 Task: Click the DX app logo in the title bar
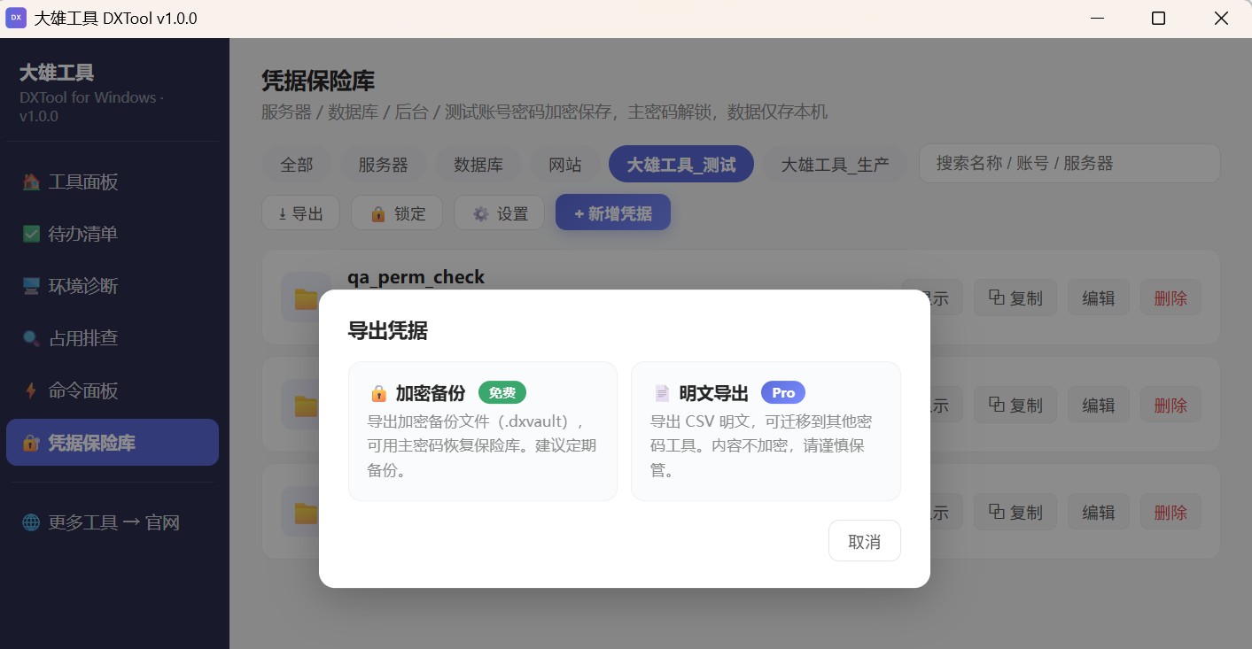(x=16, y=18)
